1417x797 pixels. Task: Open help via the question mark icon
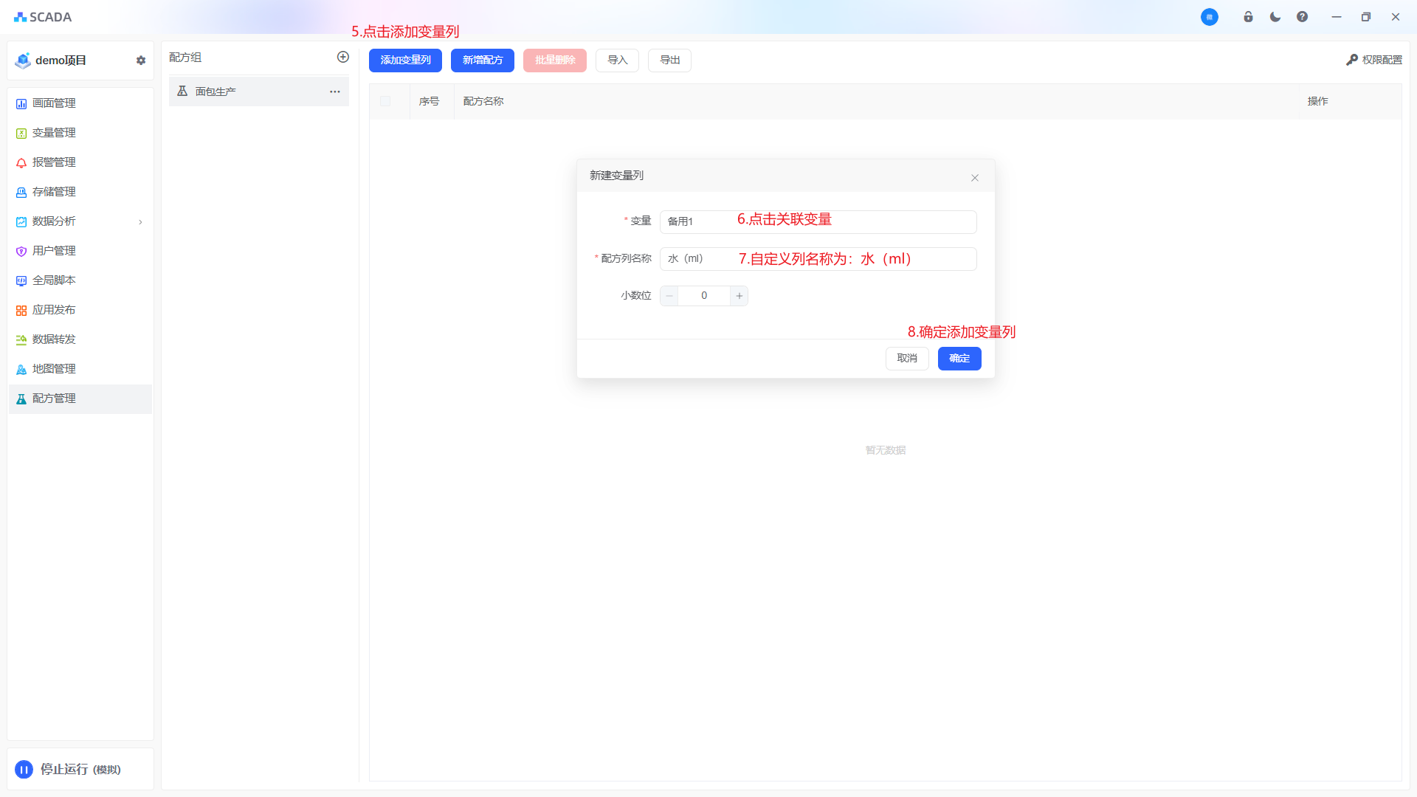point(1302,17)
